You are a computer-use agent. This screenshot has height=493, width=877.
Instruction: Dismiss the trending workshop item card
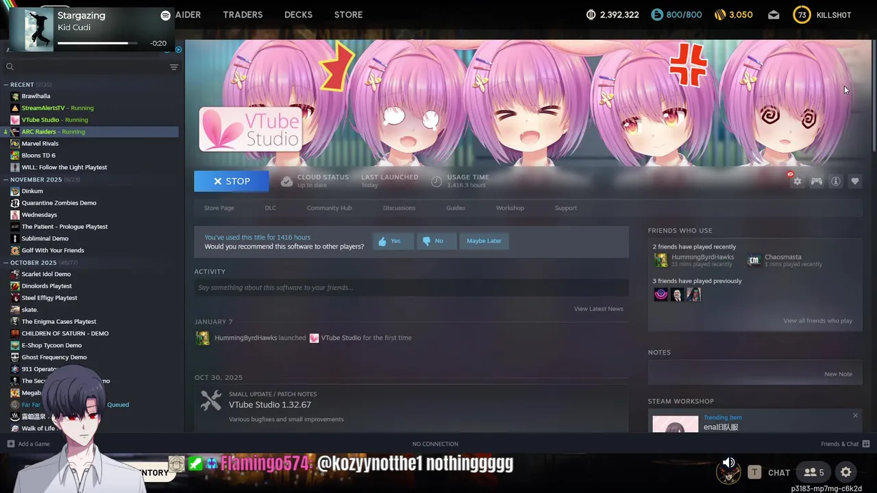855,416
